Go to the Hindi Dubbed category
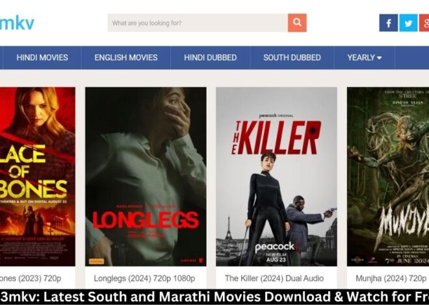 210,58
